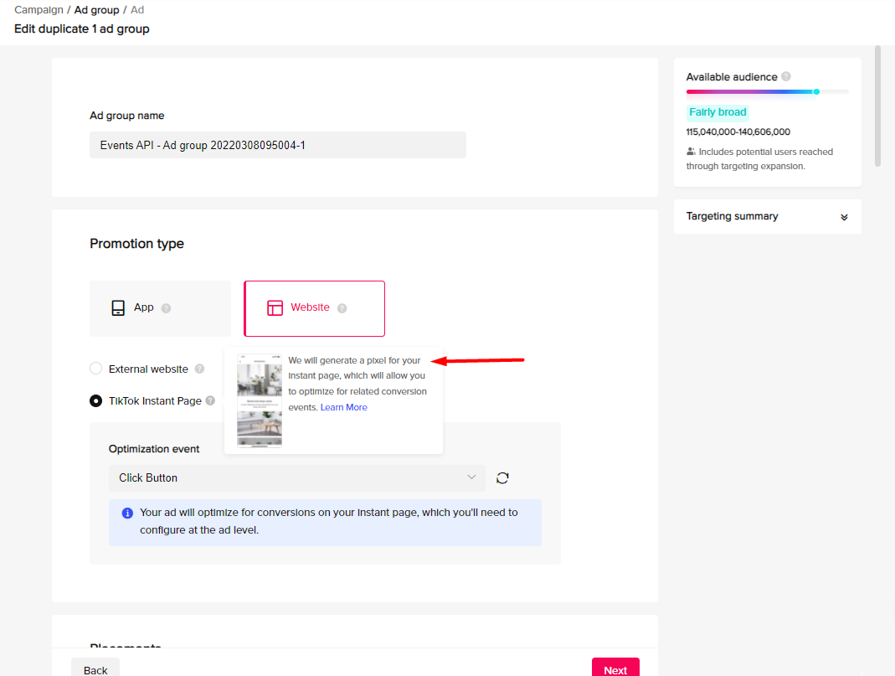Open Learn More link in tooltip
Viewport: 895px width, 676px height.
(x=343, y=407)
